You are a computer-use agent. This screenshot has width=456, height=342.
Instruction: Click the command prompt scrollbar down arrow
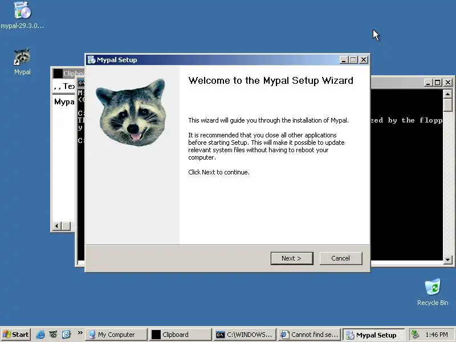click(448, 259)
